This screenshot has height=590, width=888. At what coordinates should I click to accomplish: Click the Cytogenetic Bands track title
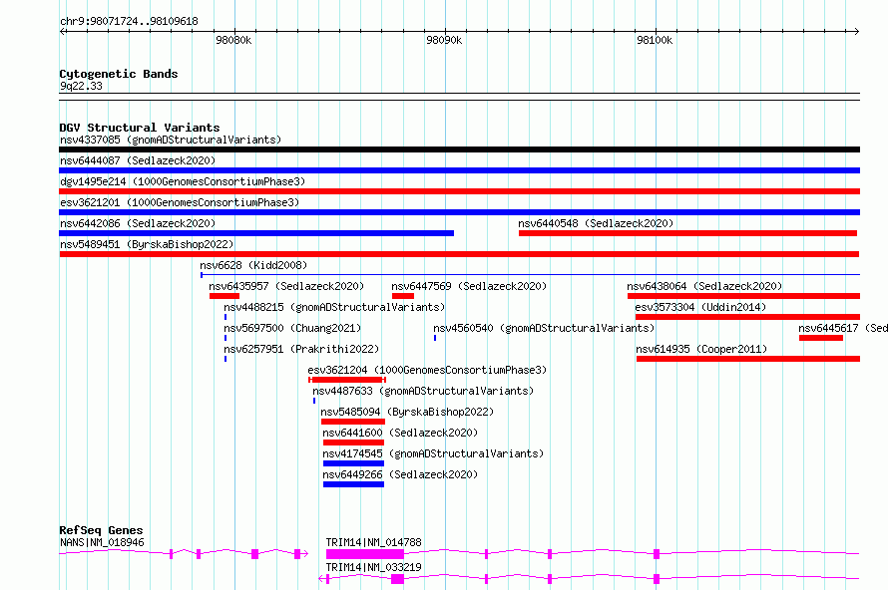tap(119, 74)
